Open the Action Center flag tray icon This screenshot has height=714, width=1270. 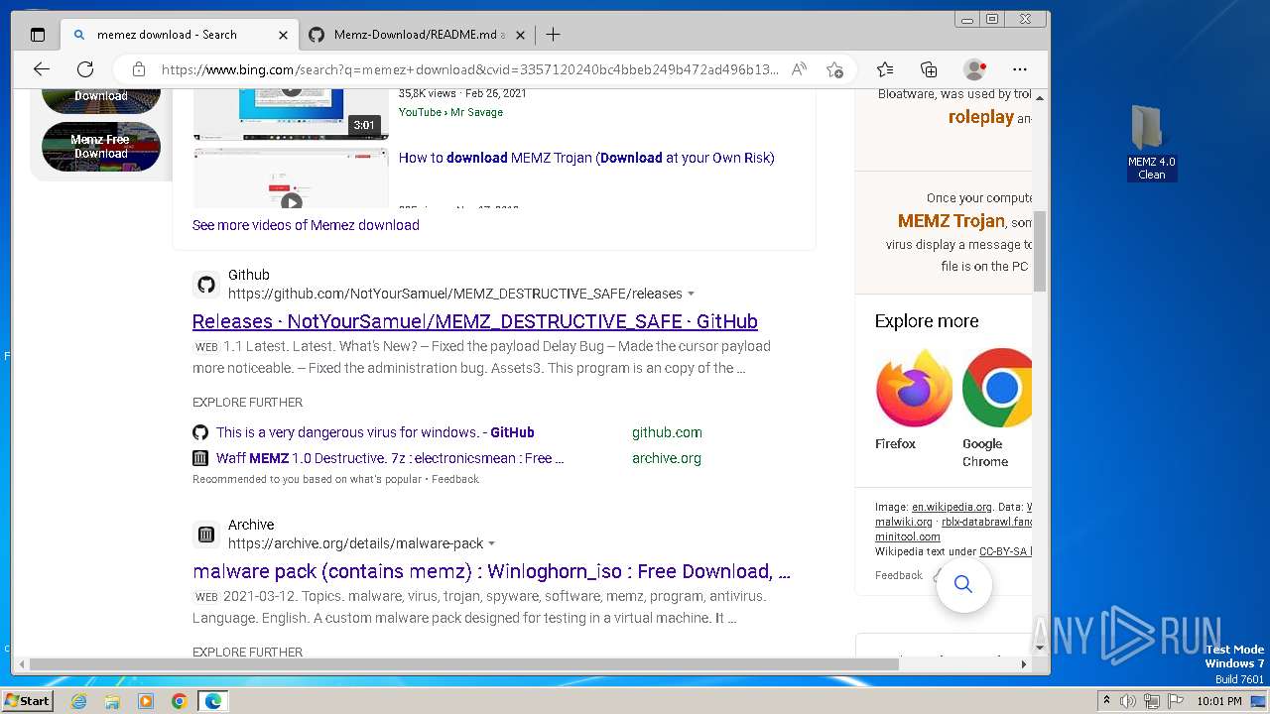pyautogui.click(x=1175, y=701)
